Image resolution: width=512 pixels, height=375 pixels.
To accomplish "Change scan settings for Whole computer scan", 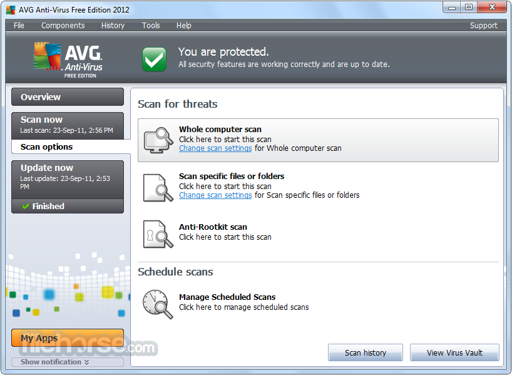I will pyautogui.click(x=215, y=148).
